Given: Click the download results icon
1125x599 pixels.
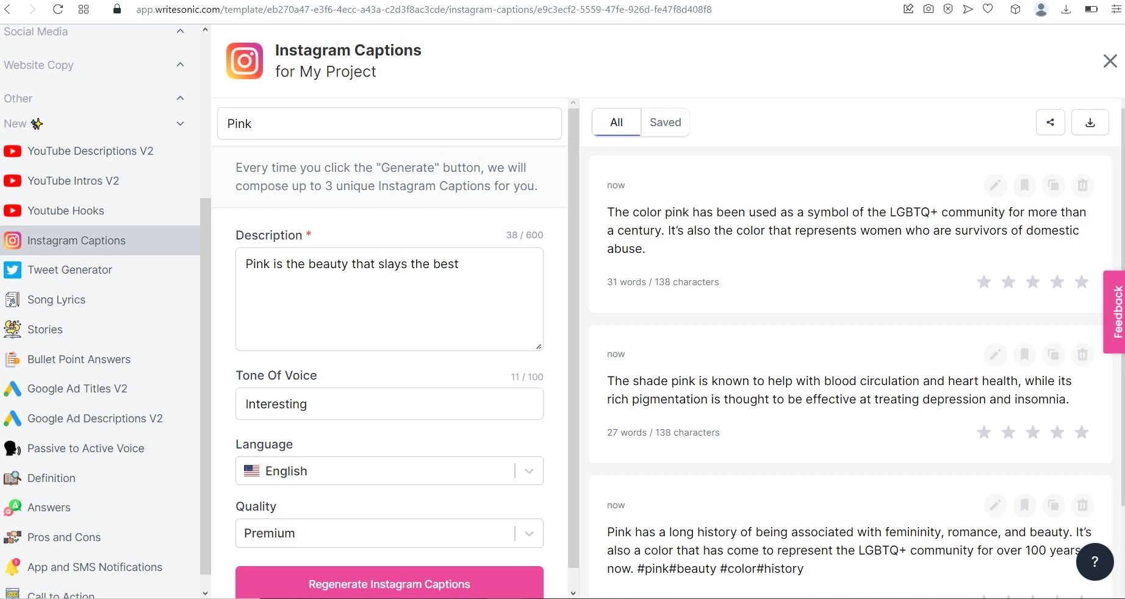Looking at the screenshot, I should (x=1090, y=122).
